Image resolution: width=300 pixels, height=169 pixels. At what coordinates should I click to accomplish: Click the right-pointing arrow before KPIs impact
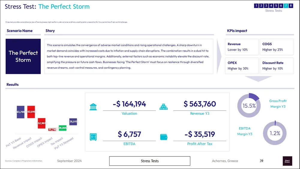(x=219, y=56)
